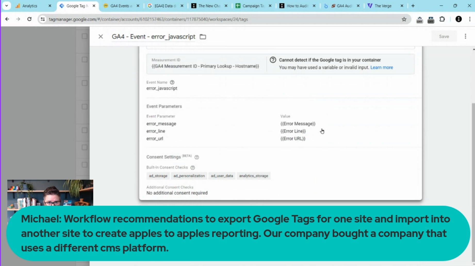Click the site information icon in address bar

[43, 19]
